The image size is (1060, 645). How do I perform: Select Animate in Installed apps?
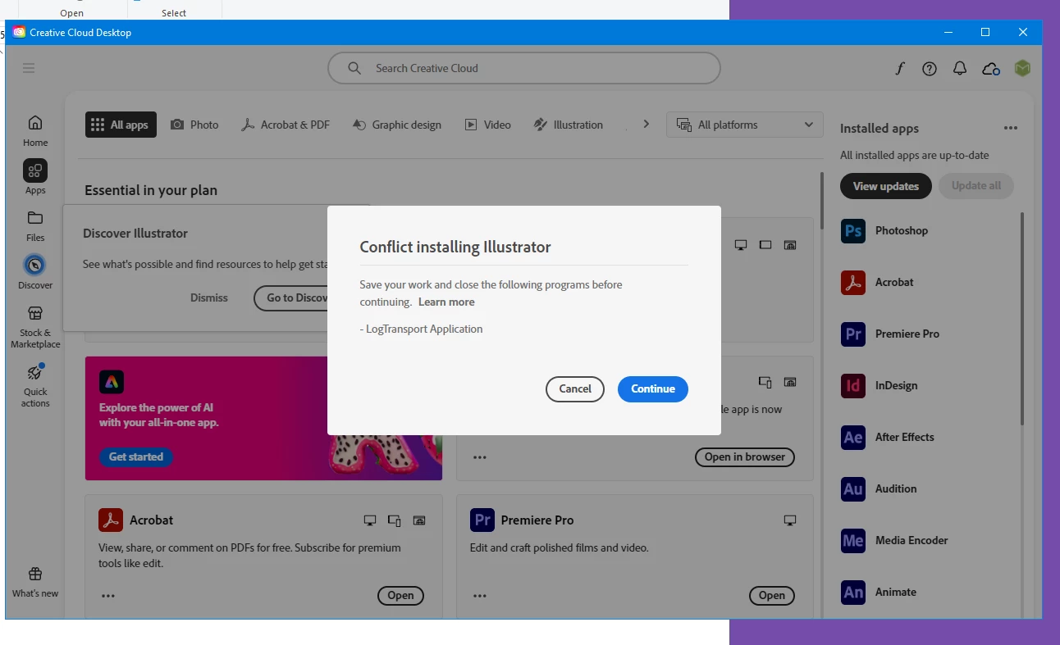[879, 593]
